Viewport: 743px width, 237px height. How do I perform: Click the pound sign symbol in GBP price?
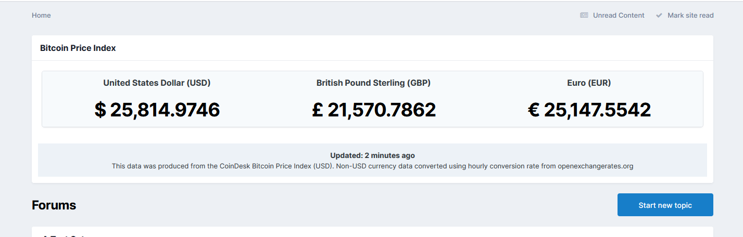(x=318, y=110)
